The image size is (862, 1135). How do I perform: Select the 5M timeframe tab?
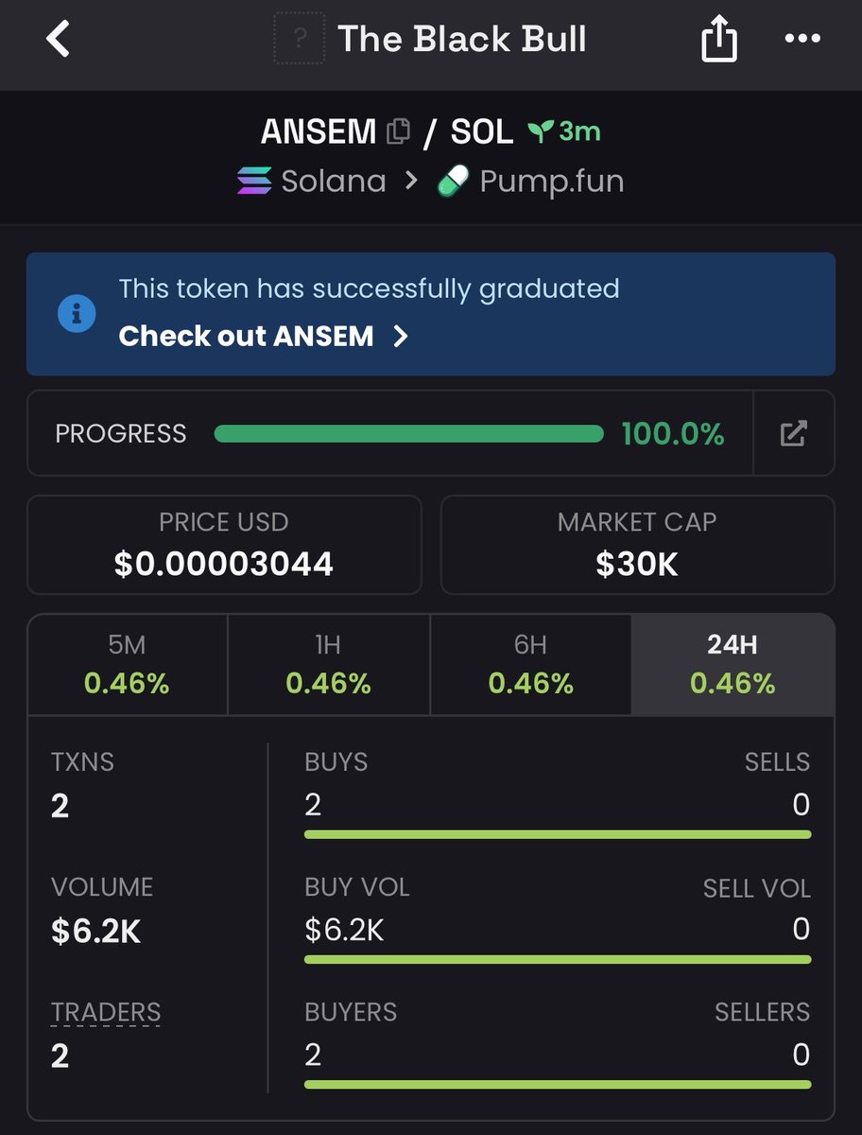pos(127,664)
